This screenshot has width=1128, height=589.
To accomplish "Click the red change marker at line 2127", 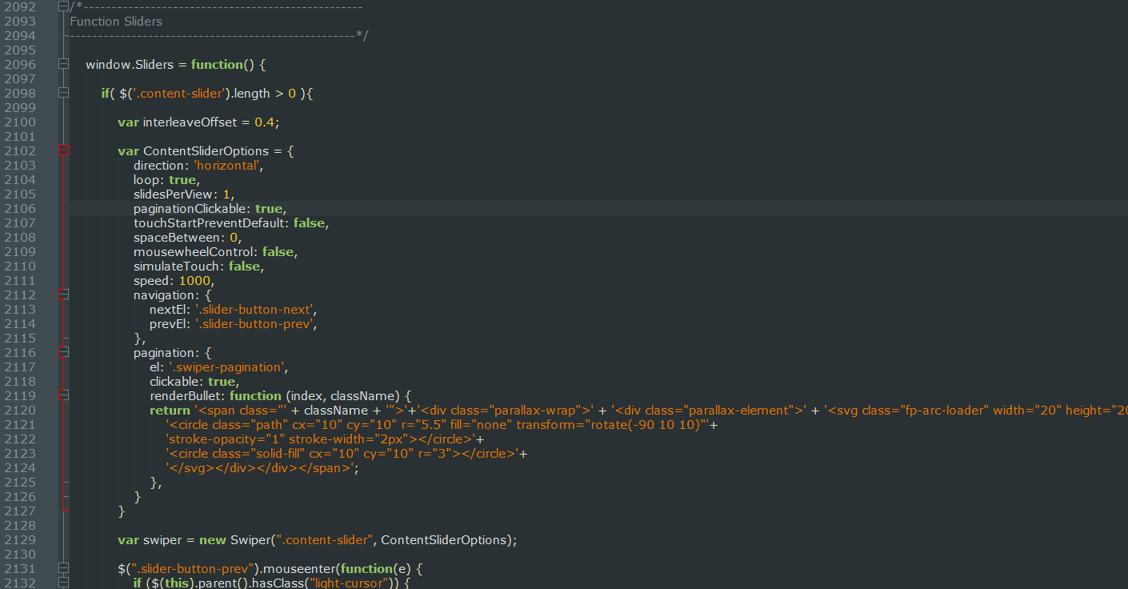I will pos(66,511).
